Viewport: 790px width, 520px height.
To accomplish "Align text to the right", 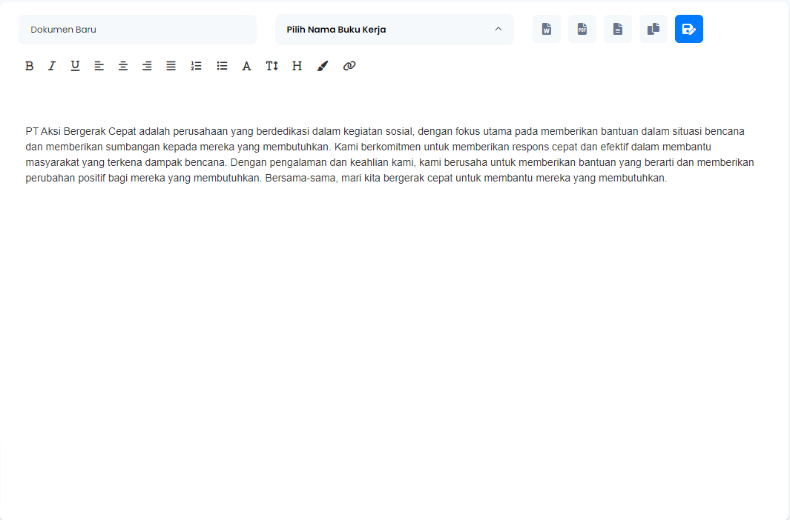I will pos(147,66).
